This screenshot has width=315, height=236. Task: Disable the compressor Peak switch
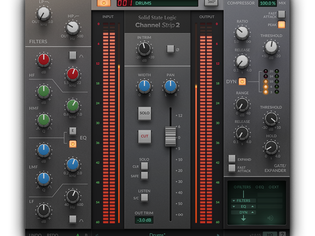[x=282, y=25]
